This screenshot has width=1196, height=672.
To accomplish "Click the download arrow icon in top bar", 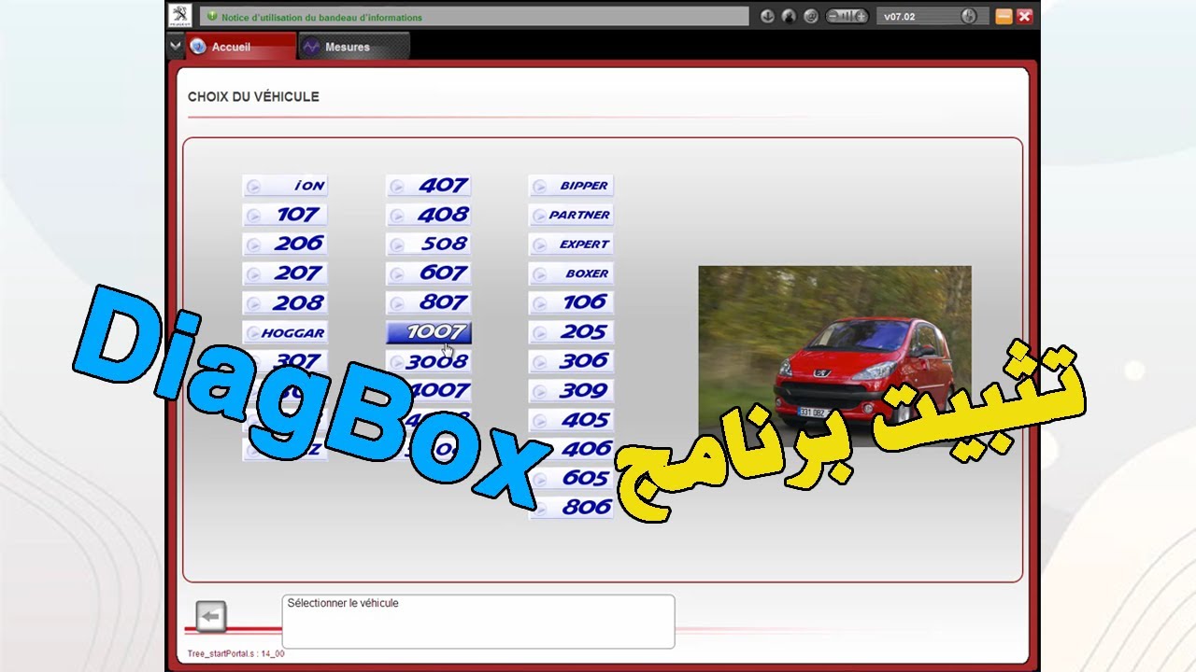I will [x=767, y=16].
